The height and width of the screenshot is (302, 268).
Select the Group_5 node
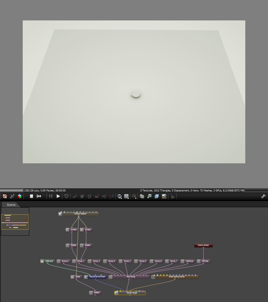[141, 261]
